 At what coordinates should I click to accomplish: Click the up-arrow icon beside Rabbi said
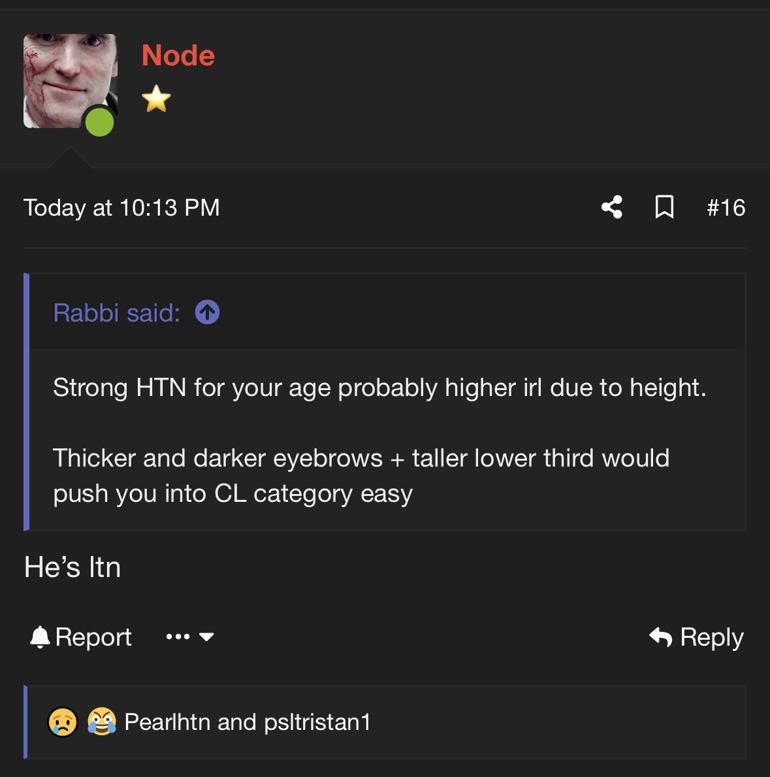(x=207, y=312)
